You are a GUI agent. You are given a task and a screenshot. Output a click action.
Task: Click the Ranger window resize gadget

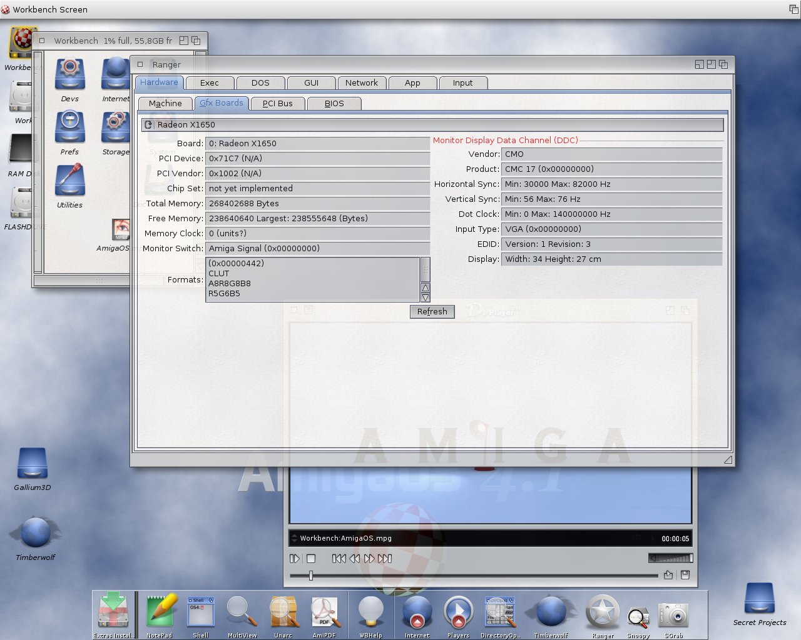[x=728, y=459]
